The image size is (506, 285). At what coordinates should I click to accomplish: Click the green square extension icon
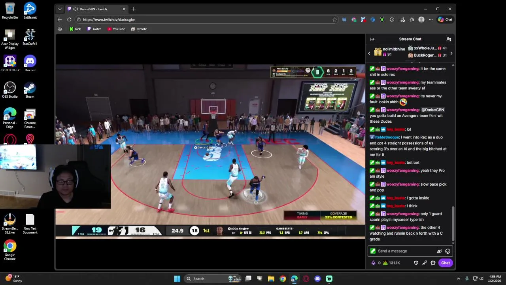382,19
